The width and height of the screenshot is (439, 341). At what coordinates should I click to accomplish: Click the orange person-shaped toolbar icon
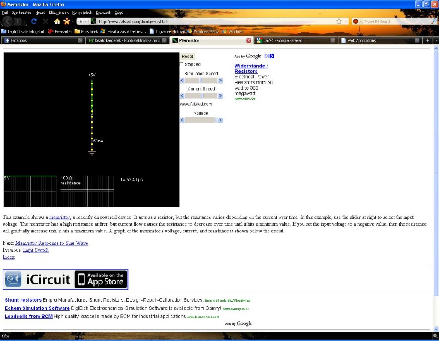point(66,21)
